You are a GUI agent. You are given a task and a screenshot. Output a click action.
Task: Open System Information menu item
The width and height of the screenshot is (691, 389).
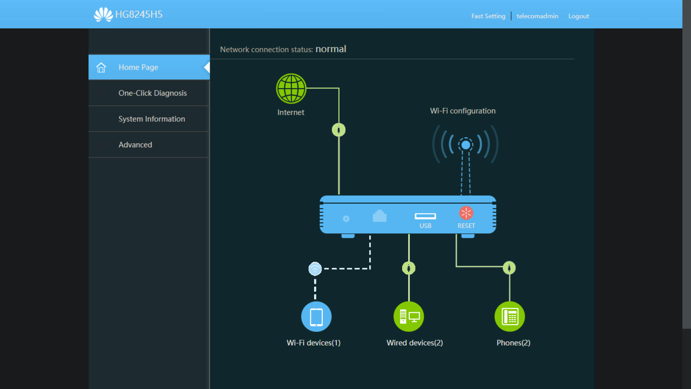click(x=152, y=119)
